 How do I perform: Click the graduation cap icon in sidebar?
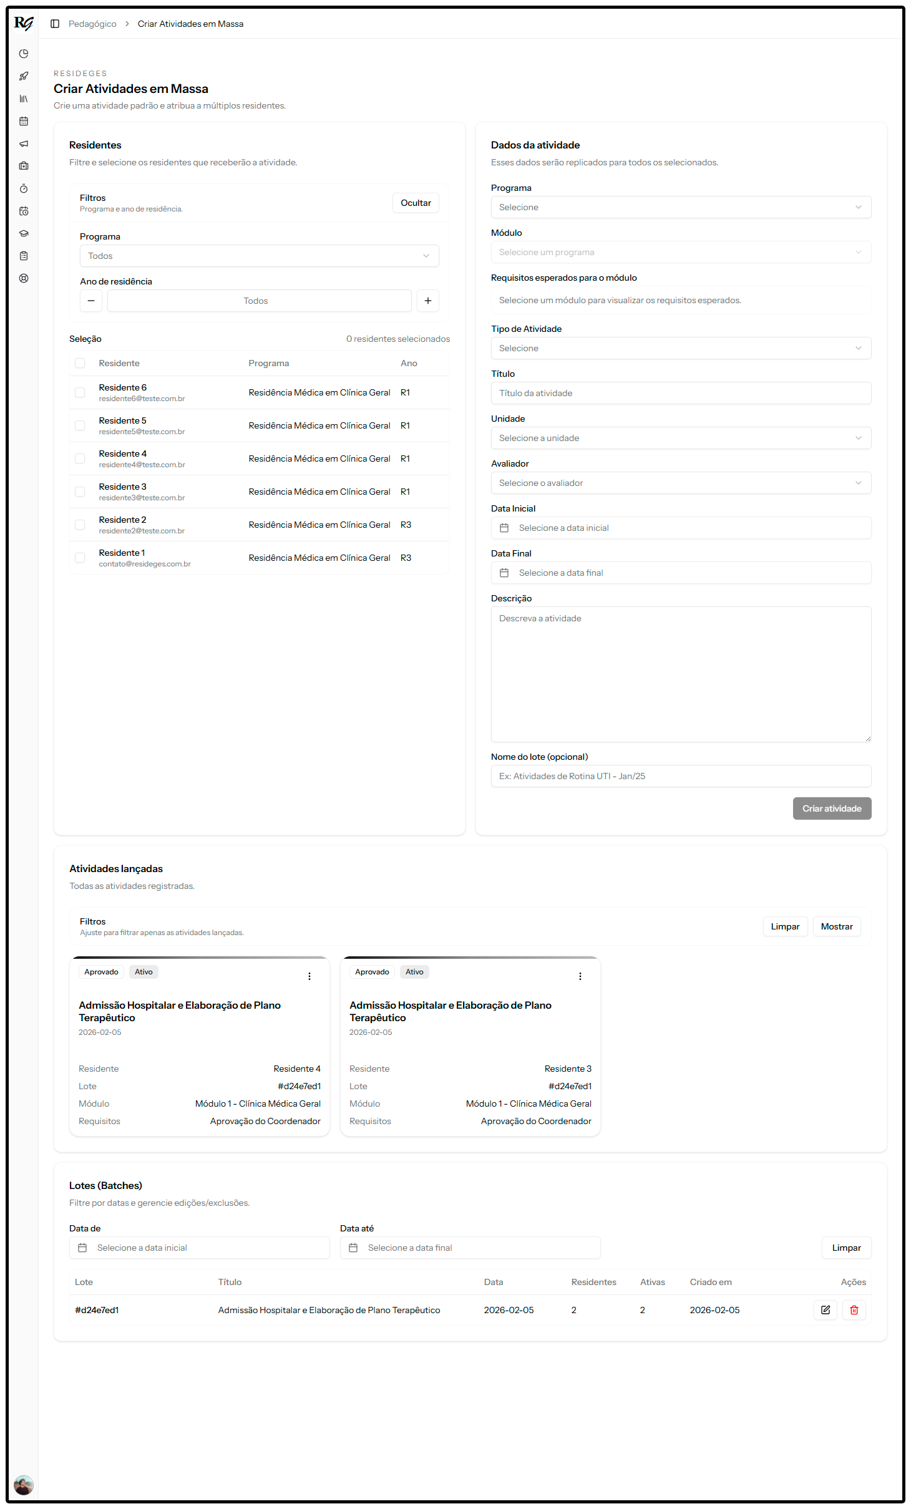click(24, 233)
